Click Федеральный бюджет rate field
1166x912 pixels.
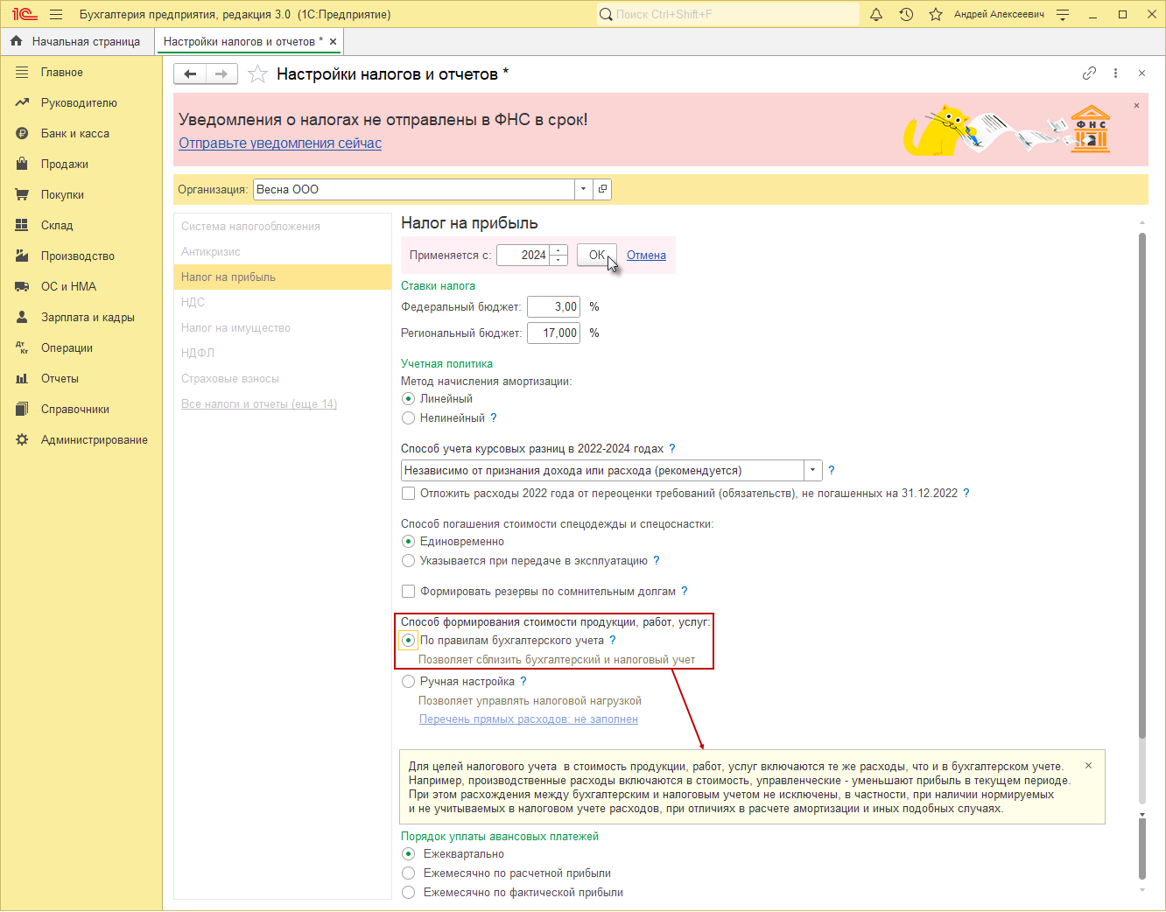click(x=553, y=306)
